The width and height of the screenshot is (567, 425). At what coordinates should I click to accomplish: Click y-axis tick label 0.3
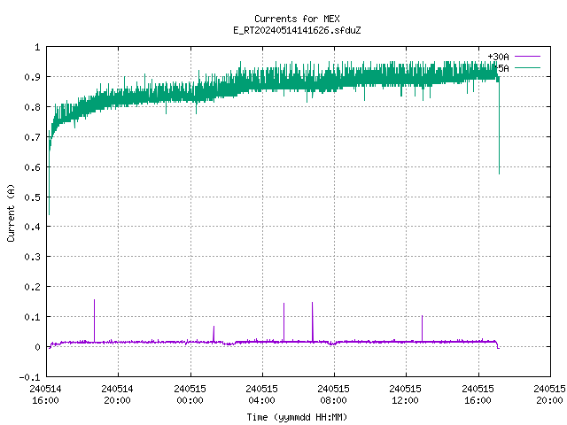click(32, 257)
